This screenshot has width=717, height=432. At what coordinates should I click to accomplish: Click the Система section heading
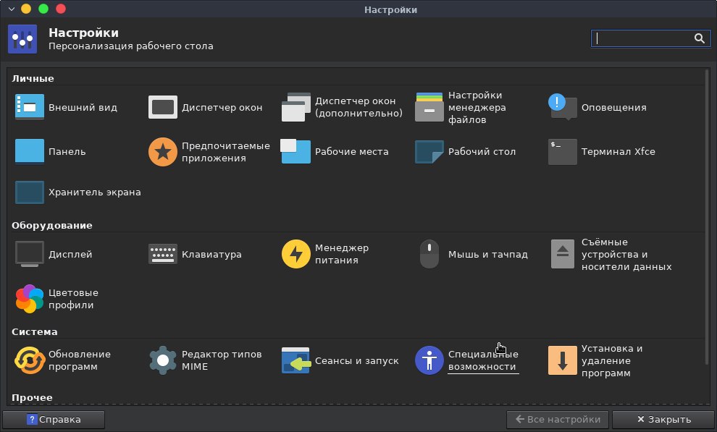[35, 332]
